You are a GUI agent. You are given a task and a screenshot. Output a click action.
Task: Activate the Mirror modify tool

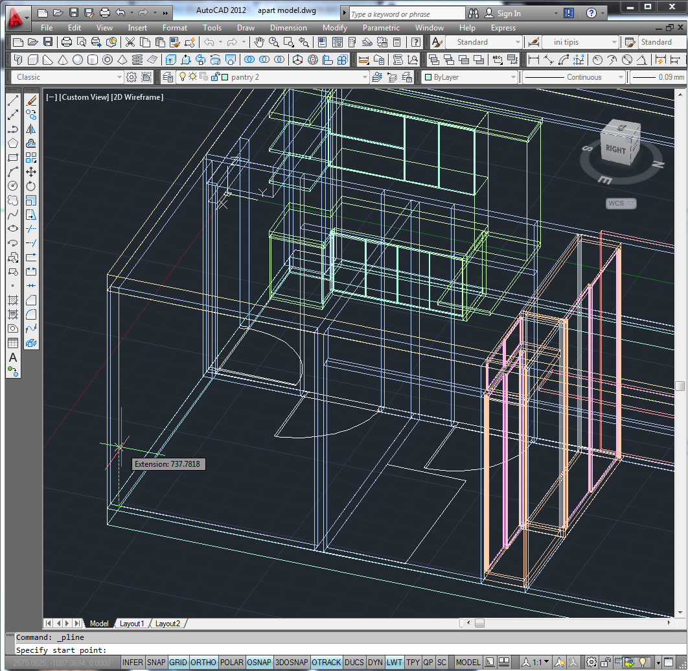(x=30, y=130)
